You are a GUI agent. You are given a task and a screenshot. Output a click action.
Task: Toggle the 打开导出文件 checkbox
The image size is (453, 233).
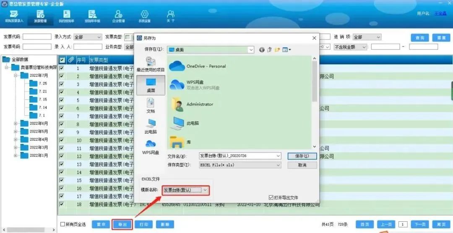tap(271, 197)
